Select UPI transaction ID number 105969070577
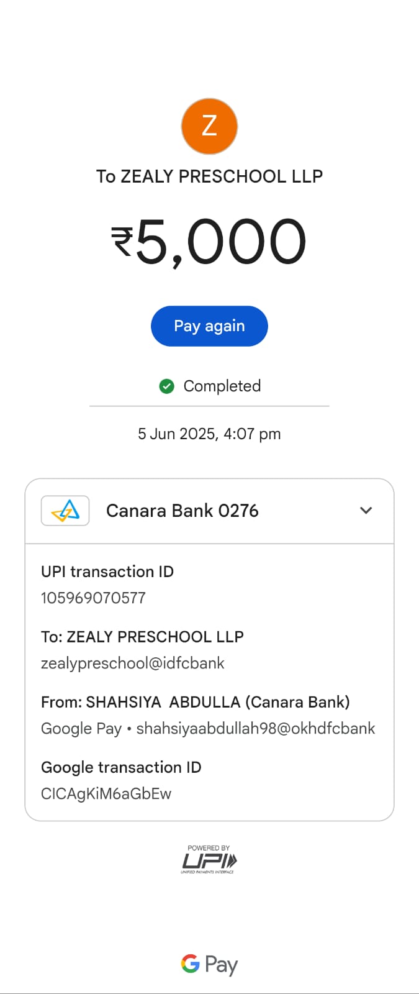Image resolution: width=419 pixels, height=994 pixels. 93,598
